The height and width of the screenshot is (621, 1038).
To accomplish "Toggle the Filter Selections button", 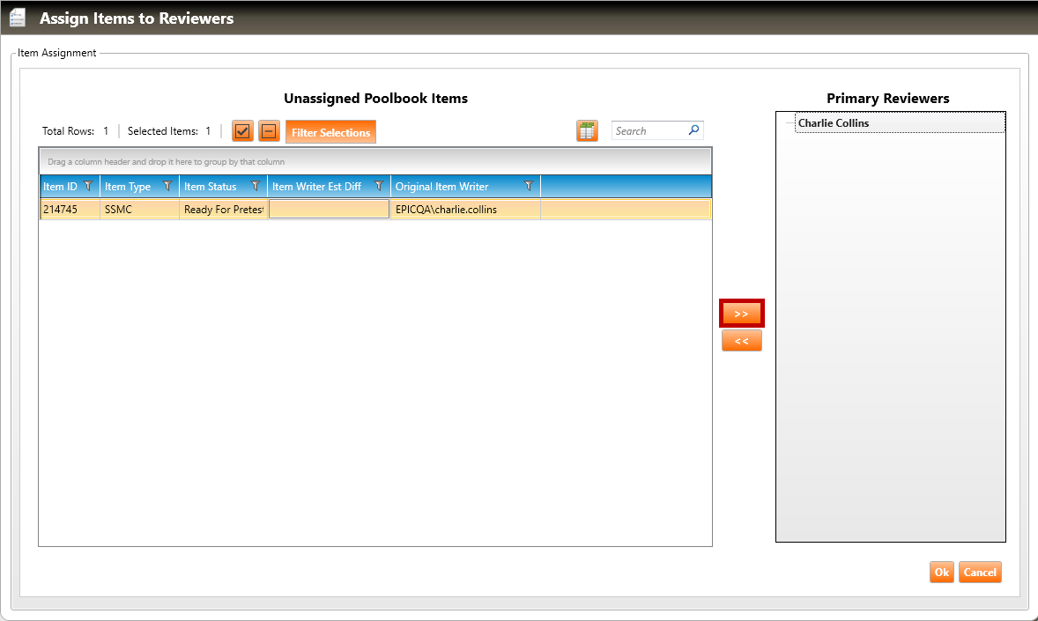I will click(330, 132).
